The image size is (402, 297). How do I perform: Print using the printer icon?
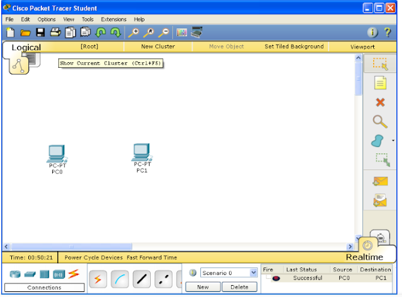tap(55, 32)
